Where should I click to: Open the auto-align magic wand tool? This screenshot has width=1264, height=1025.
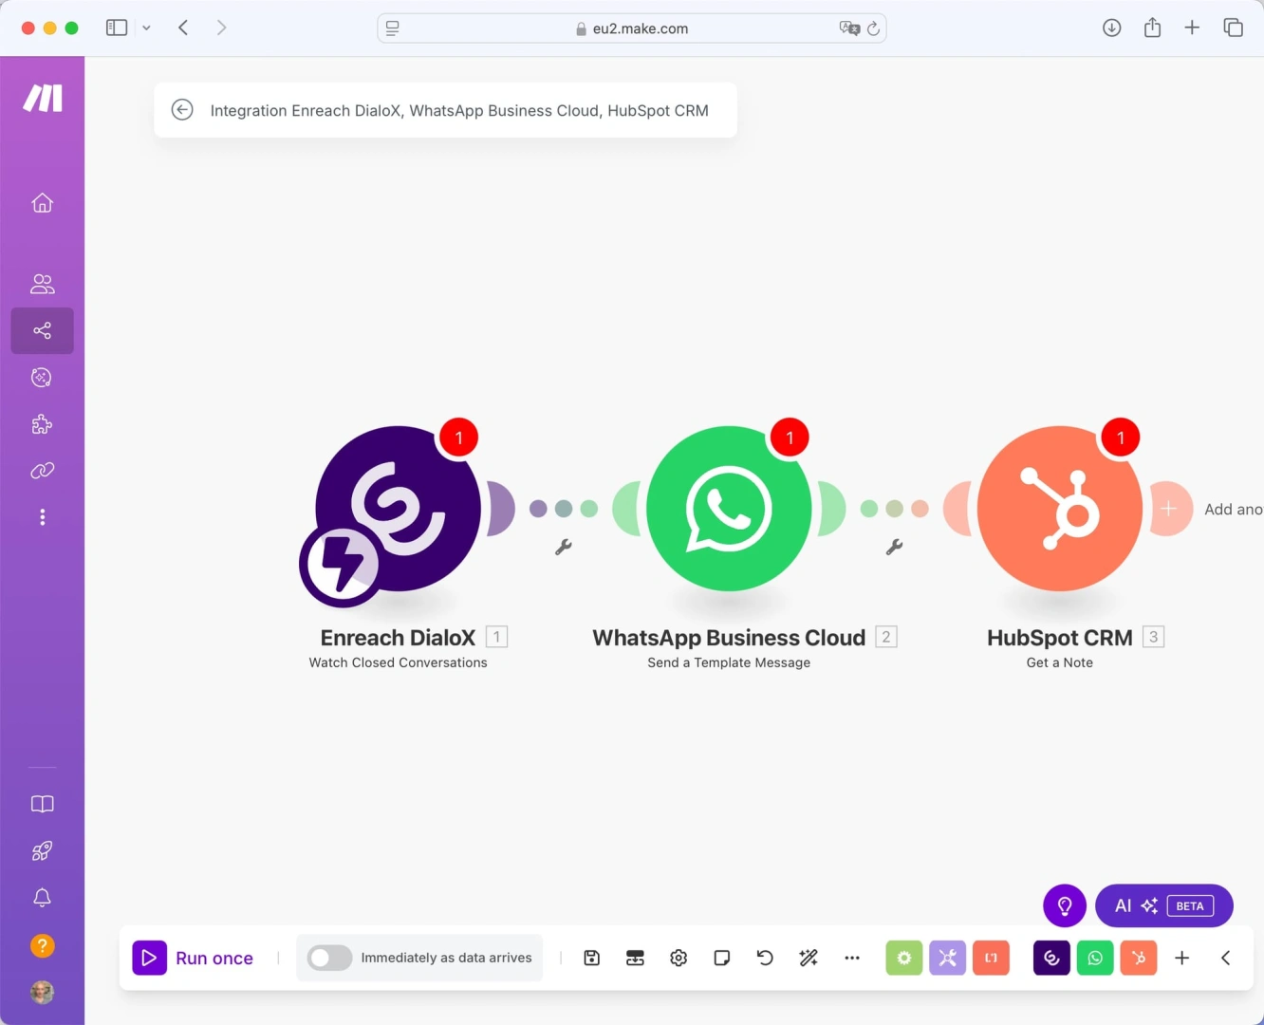808,958
